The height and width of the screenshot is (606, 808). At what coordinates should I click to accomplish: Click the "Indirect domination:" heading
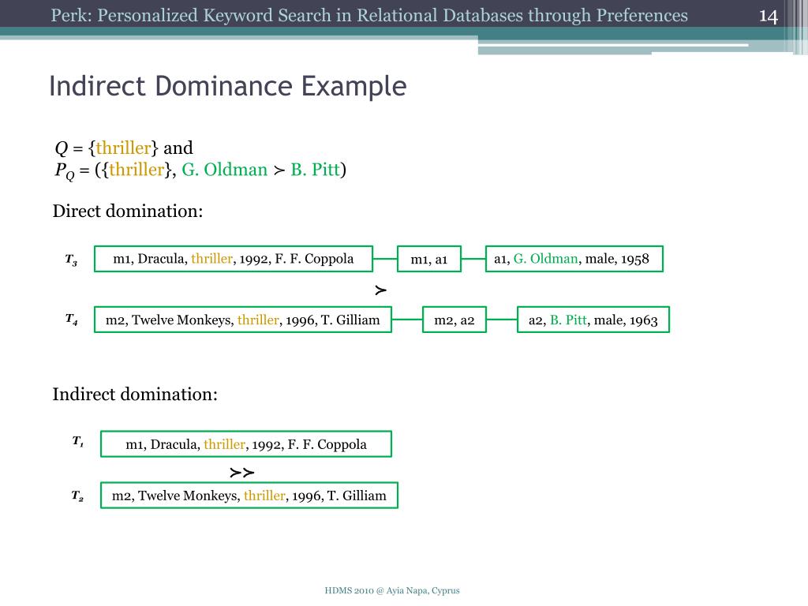(135, 395)
